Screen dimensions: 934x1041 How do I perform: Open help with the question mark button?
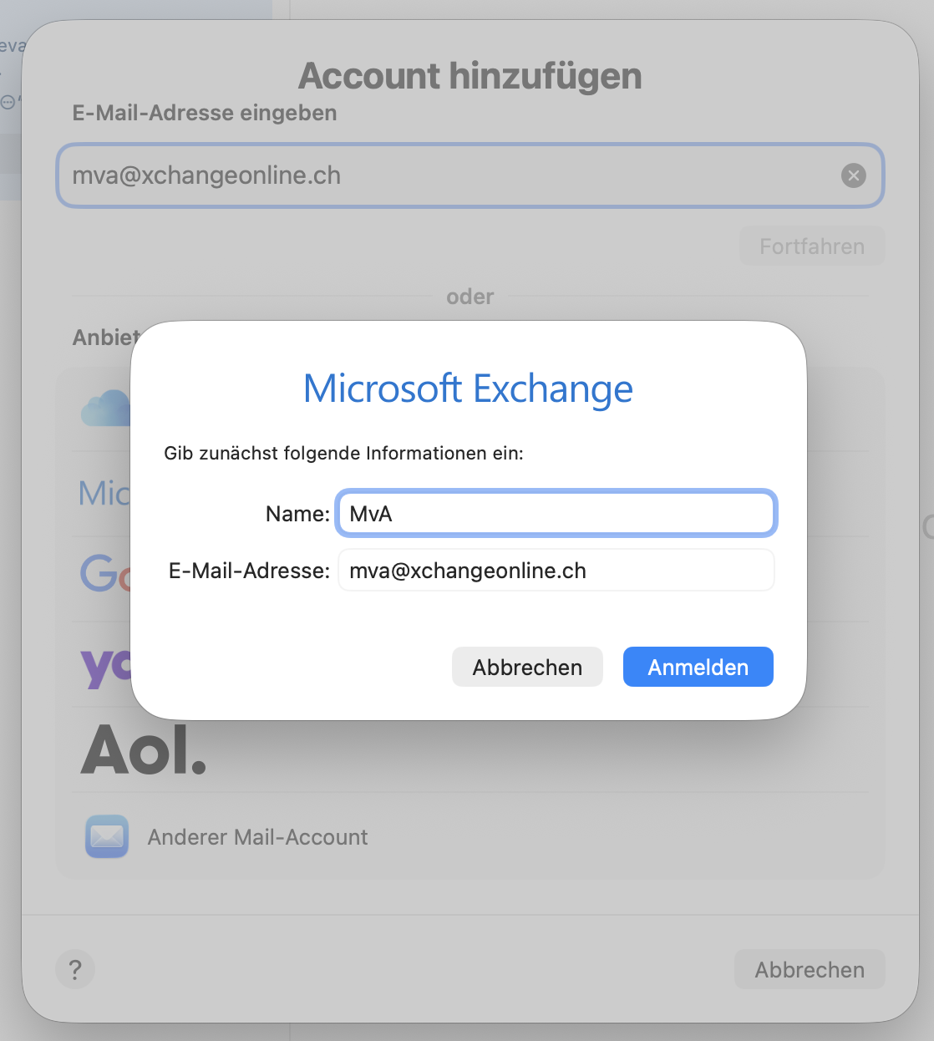pos(75,970)
